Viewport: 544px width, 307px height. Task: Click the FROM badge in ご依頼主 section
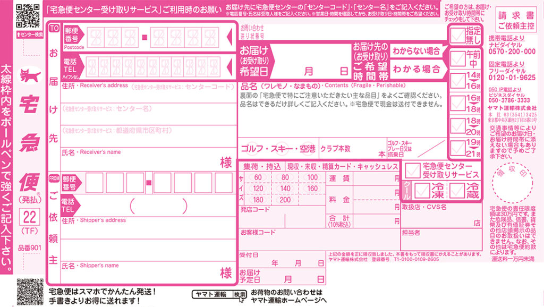[54, 178]
